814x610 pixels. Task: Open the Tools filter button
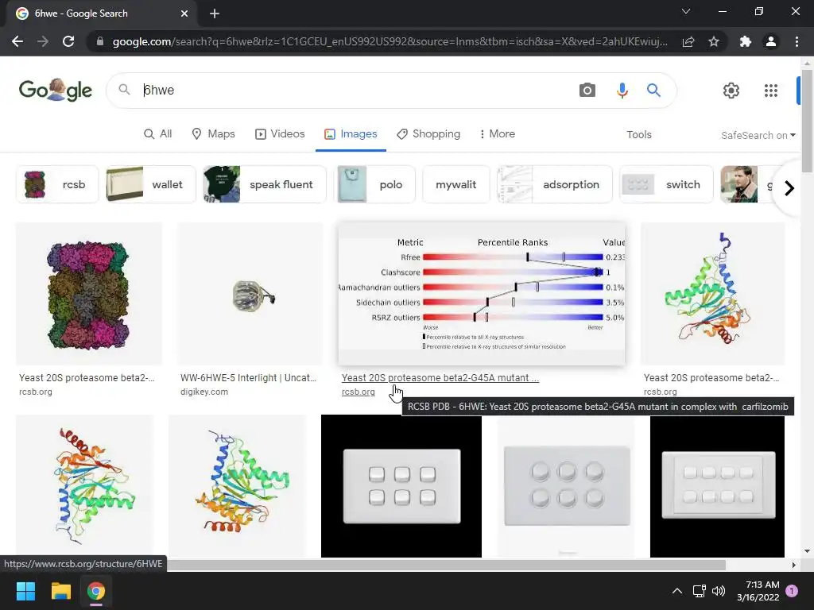click(x=638, y=134)
